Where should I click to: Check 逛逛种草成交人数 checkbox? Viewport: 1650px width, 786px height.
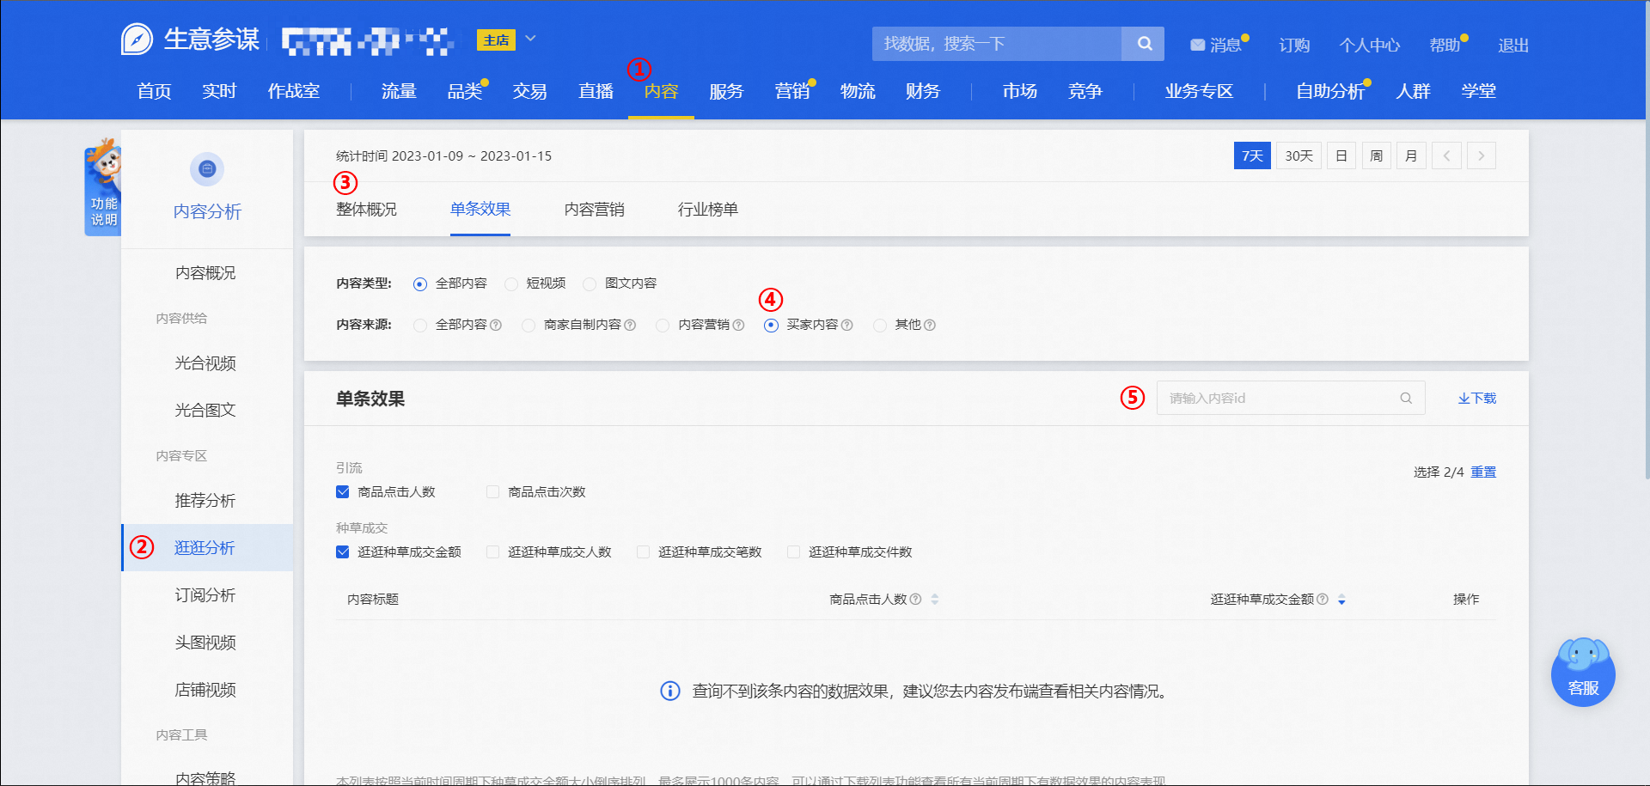[492, 551]
